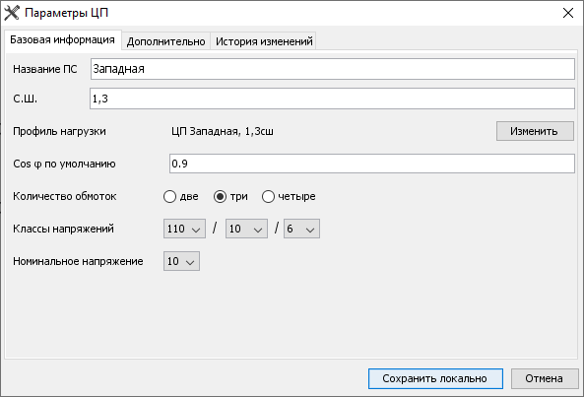Click the Сохранить локально button
Screen dimensions: 584x397
click(x=435, y=378)
